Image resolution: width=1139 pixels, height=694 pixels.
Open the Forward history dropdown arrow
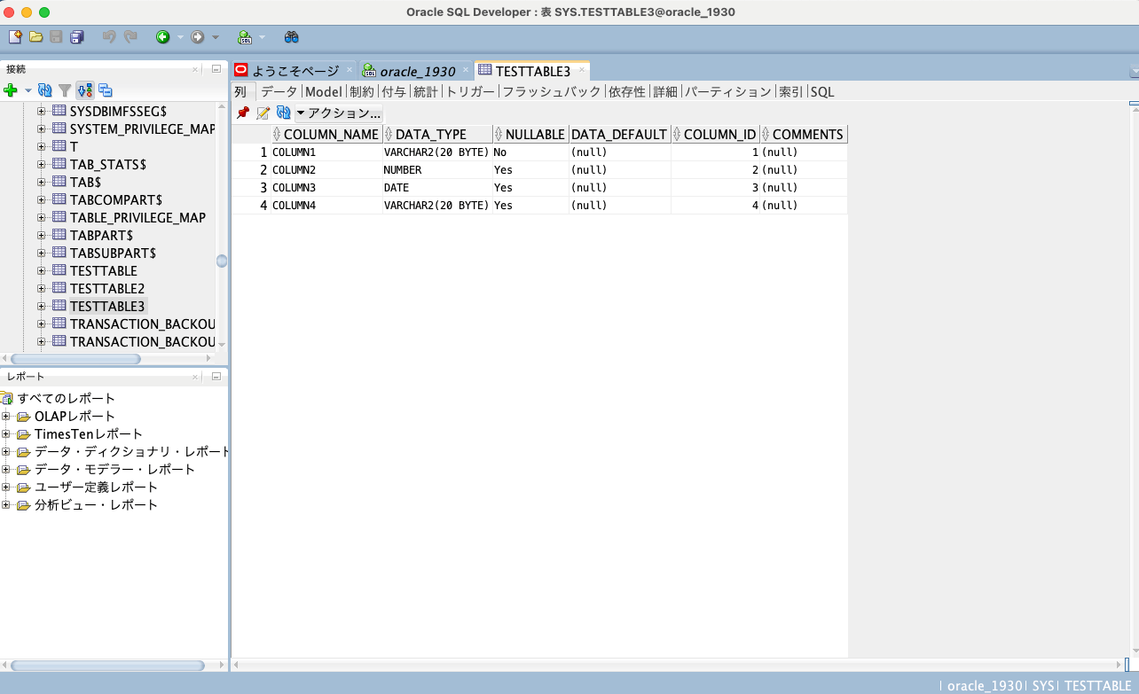215,37
